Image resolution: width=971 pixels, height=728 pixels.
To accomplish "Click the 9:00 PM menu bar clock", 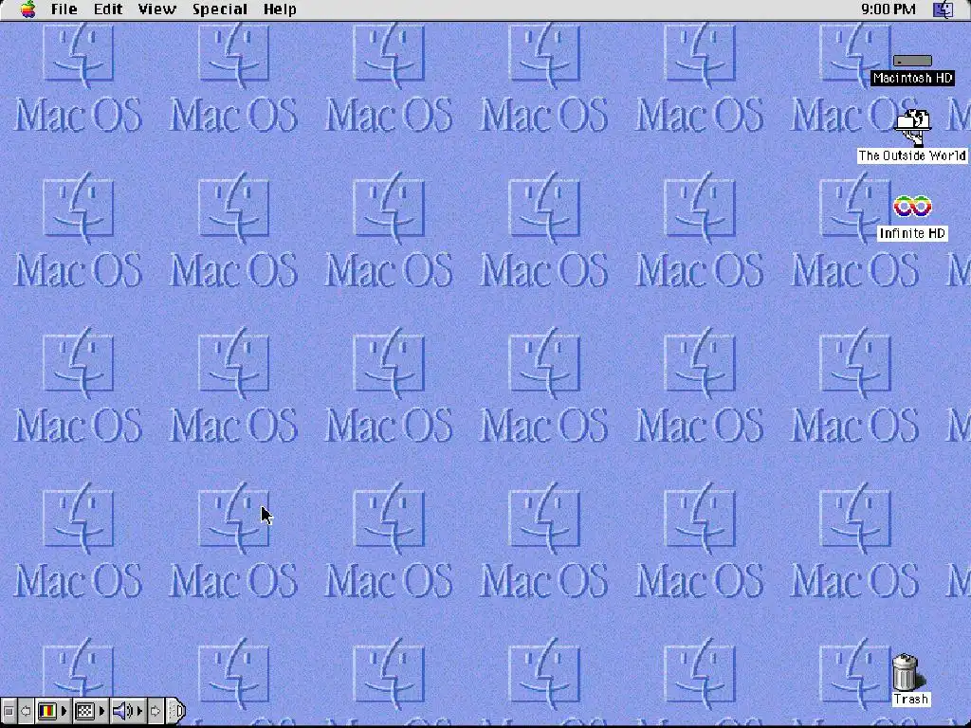I will pos(888,9).
